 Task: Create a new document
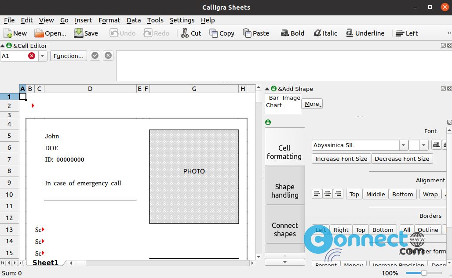15,33
